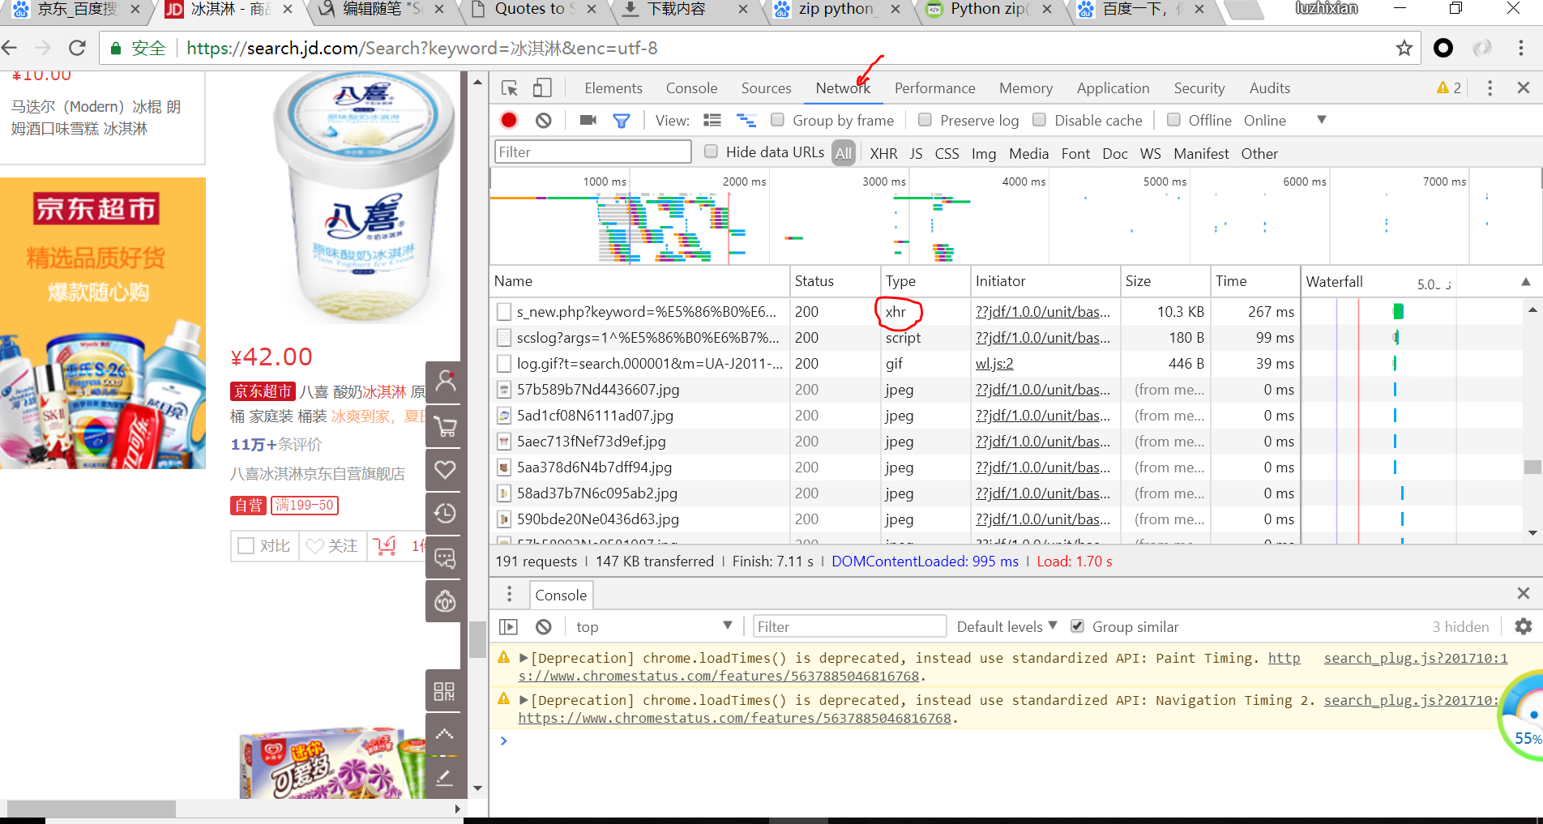
Task: Click the network request Filter field
Action: 592,152
